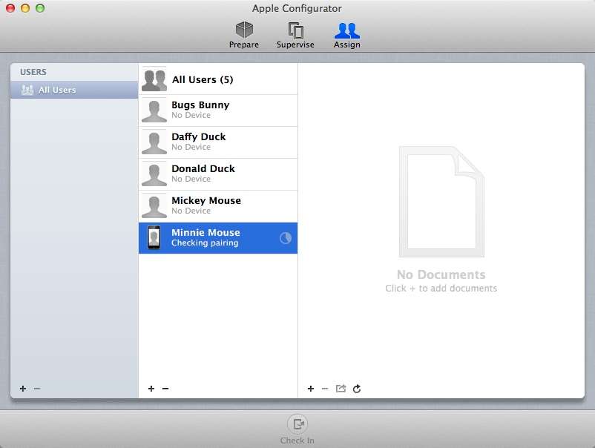Viewport: 595px width, 448px height.
Task: Click the export documents icon
Action: click(341, 388)
